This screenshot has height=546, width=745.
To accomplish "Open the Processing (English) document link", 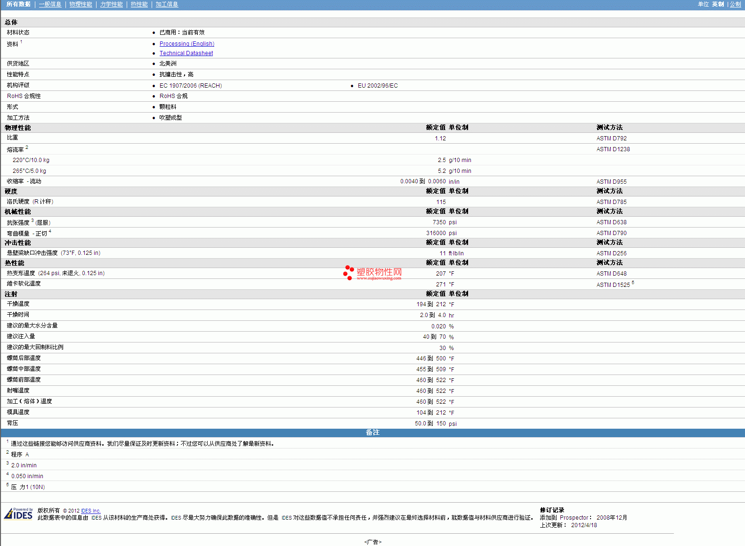I will click(186, 44).
